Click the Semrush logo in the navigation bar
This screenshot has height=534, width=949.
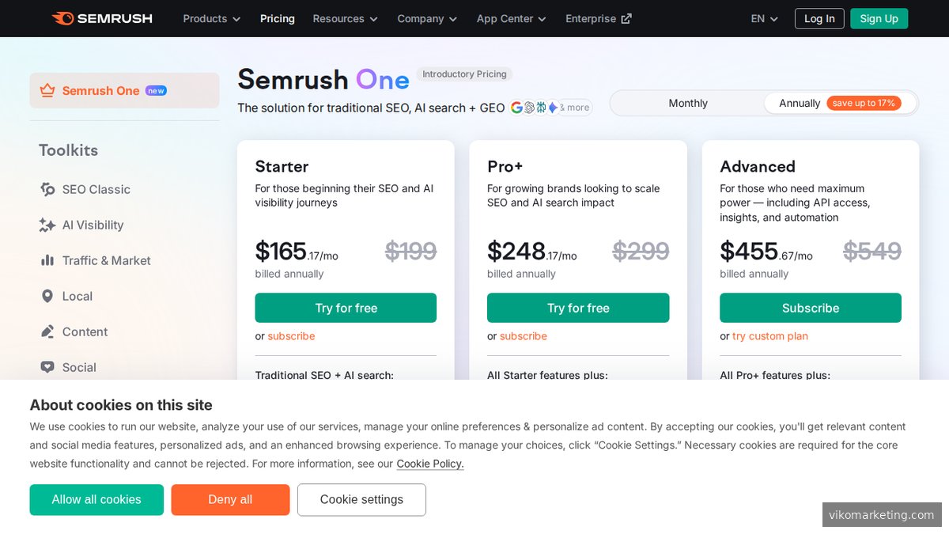point(102,18)
